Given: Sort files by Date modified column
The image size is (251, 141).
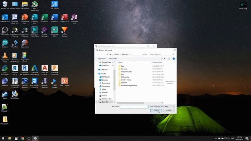Looking at the screenshot, I should 157,62.
